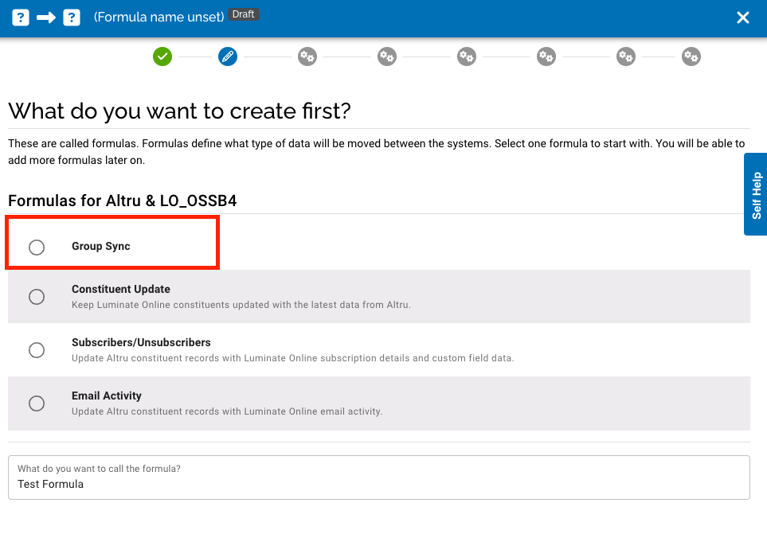Choose the Email Activity radio option
This screenshot has width=767, height=534.
pyautogui.click(x=37, y=403)
